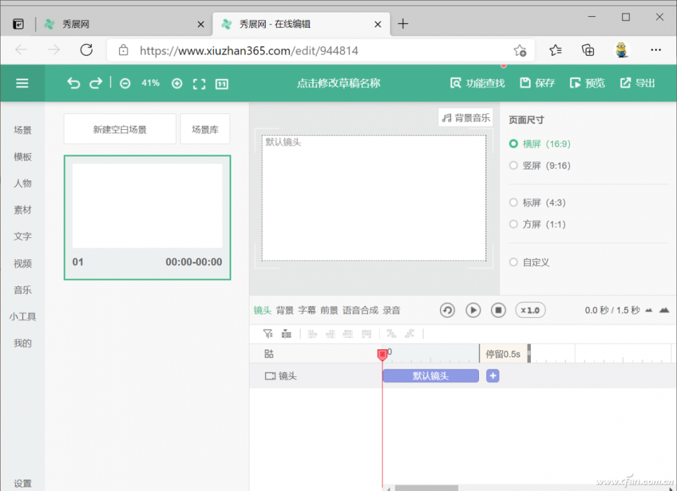Zoom out the canvas with minus icon
Viewport: 677px width, 491px height.
(x=125, y=83)
